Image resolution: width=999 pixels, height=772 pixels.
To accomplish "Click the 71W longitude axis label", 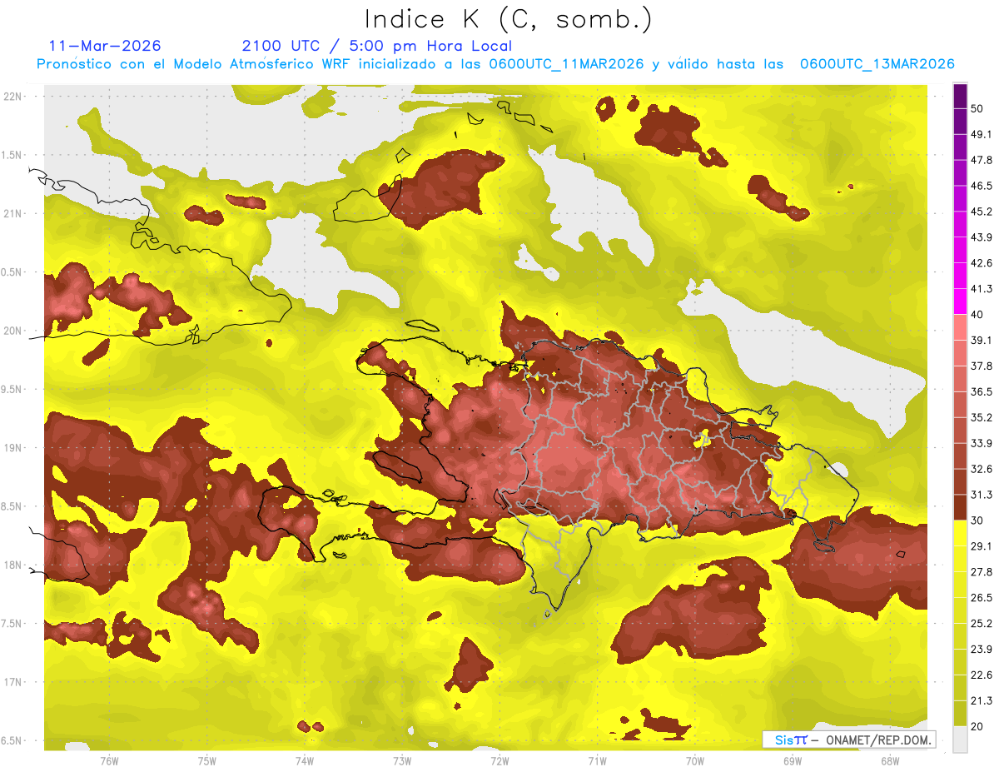I will 597,760.
